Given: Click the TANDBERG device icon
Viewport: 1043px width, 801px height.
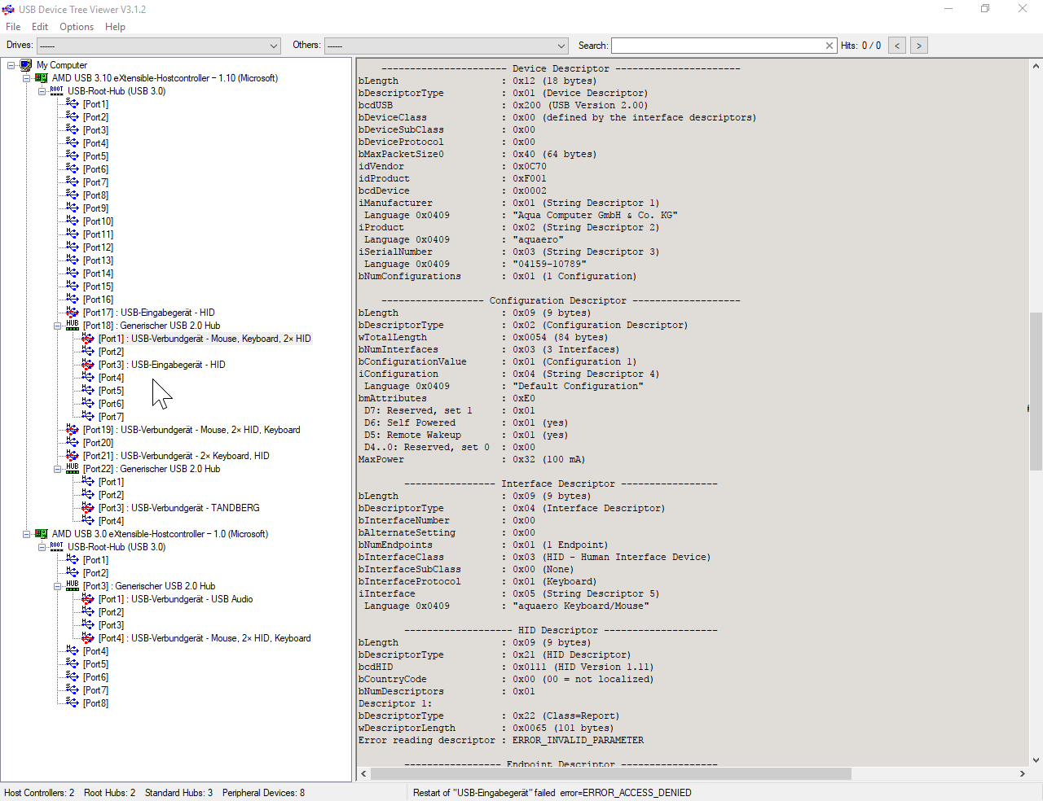Looking at the screenshot, I should (88, 508).
